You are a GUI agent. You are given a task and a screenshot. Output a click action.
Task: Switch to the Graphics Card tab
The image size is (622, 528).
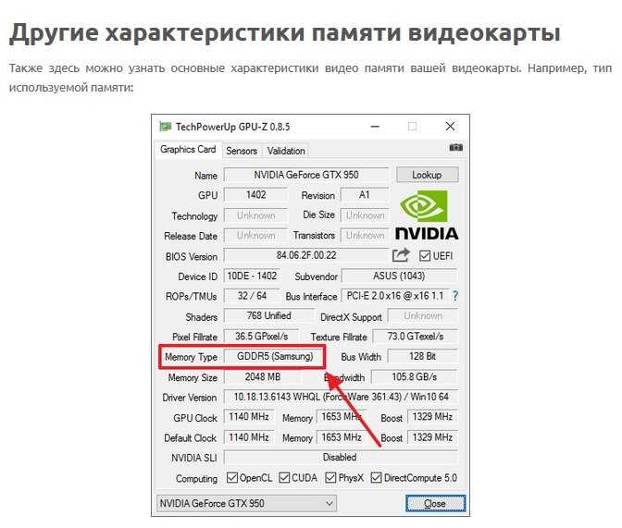click(188, 150)
